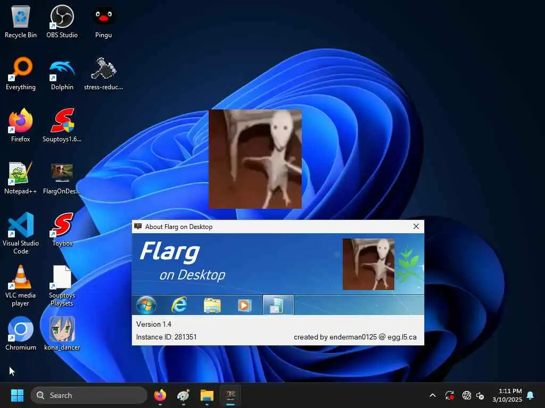The image size is (545, 408).
Task: Select the Pingu desktop icon
Action: [104, 22]
